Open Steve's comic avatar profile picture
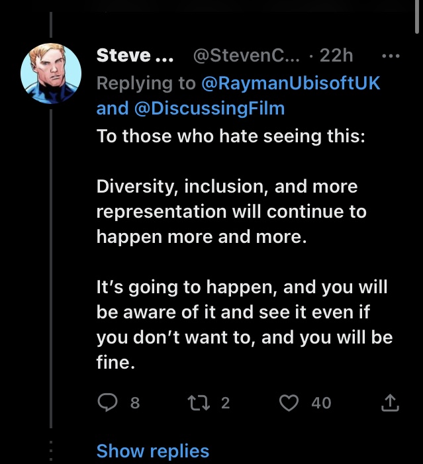The height and width of the screenshot is (464, 423). click(x=51, y=73)
